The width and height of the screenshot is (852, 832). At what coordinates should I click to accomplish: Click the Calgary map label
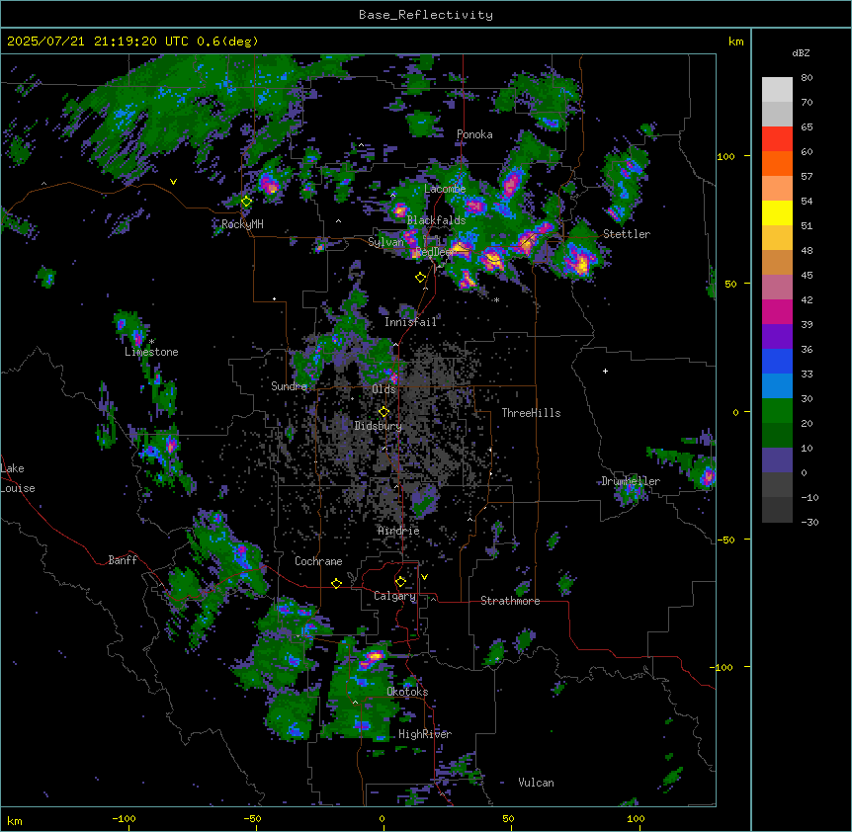tap(394, 596)
